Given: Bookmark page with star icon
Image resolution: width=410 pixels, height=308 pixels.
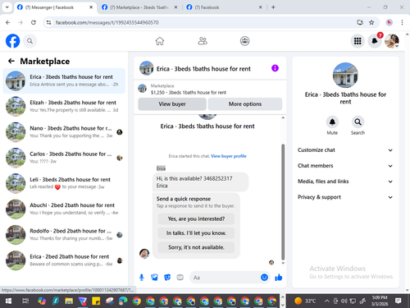Looking at the screenshot, I should tap(371, 22).
